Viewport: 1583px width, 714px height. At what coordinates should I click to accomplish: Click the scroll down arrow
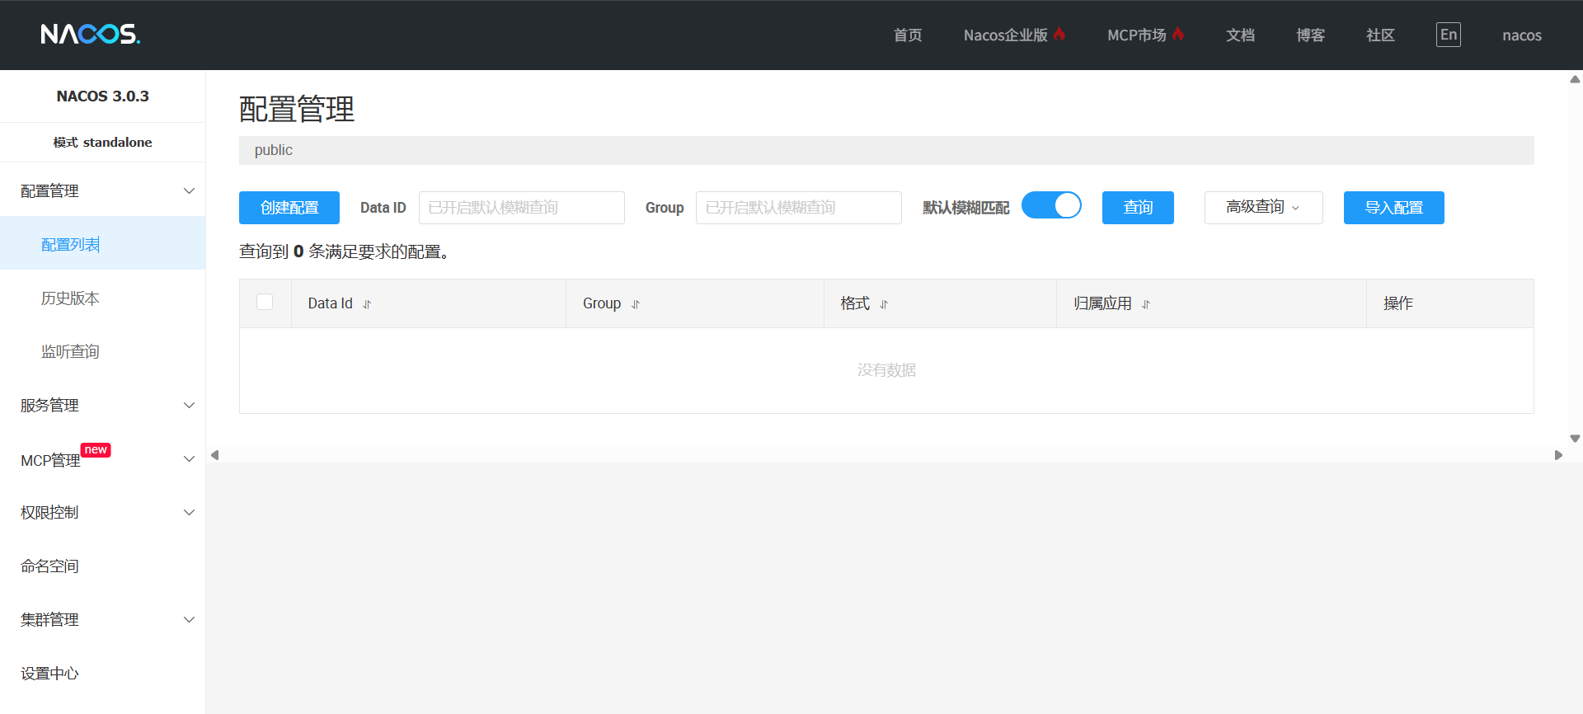pos(1575,439)
